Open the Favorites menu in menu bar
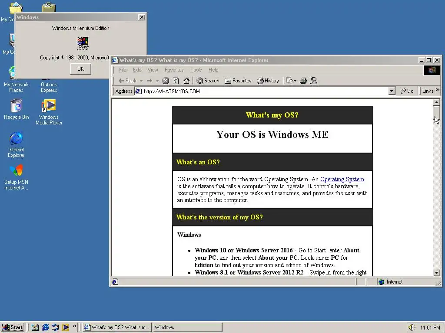This screenshot has height=333, width=445. (x=174, y=70)
